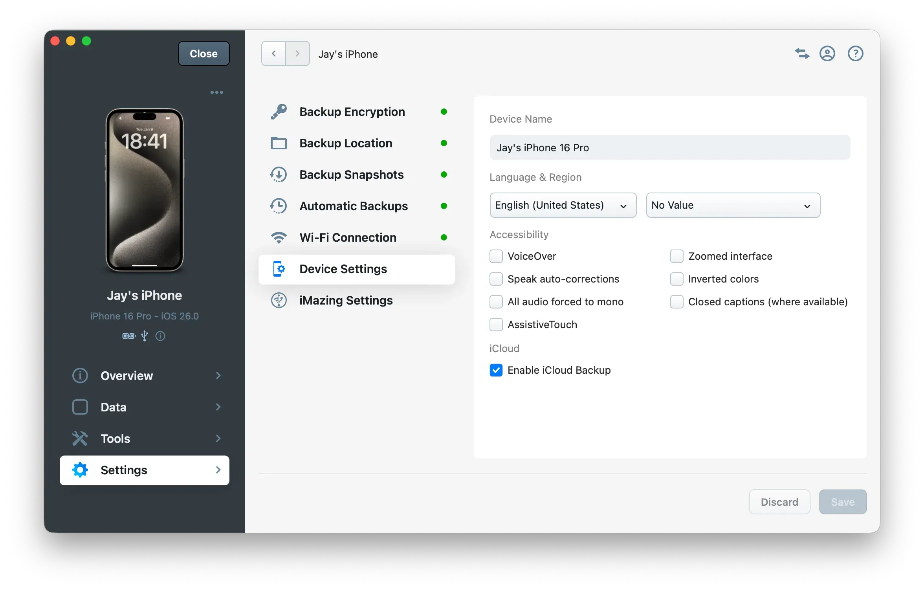Open Backup Encryption settings via the key icon
The image size is (924, 591).
pyautogui.click(x=279, y=112)
